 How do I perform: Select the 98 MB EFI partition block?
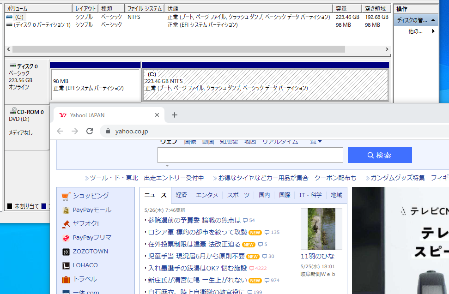95,84
